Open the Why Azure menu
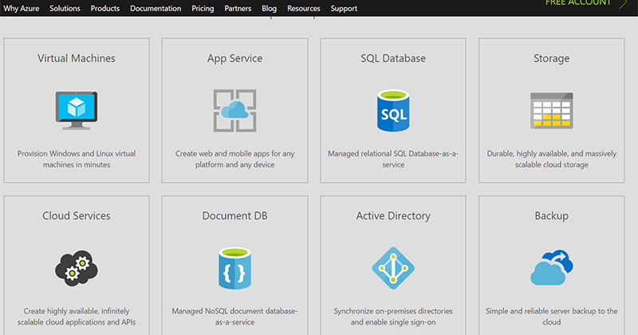 pyautogui.click(x=22, y=8)
